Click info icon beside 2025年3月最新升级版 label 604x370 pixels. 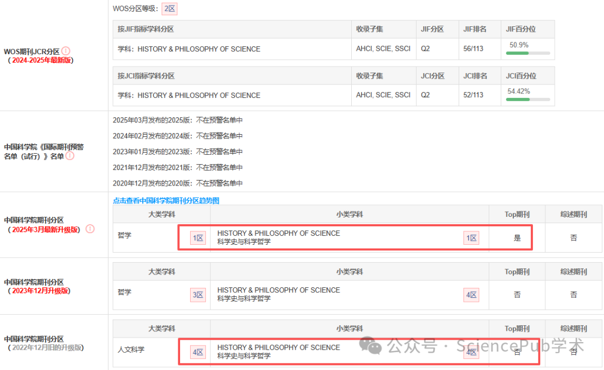coord(89,229)
